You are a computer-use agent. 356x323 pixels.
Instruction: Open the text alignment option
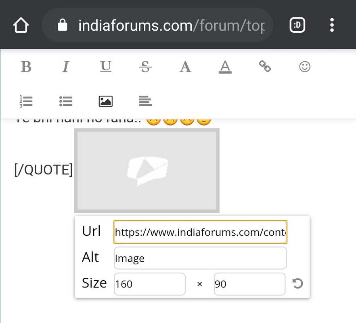point(145,101)
